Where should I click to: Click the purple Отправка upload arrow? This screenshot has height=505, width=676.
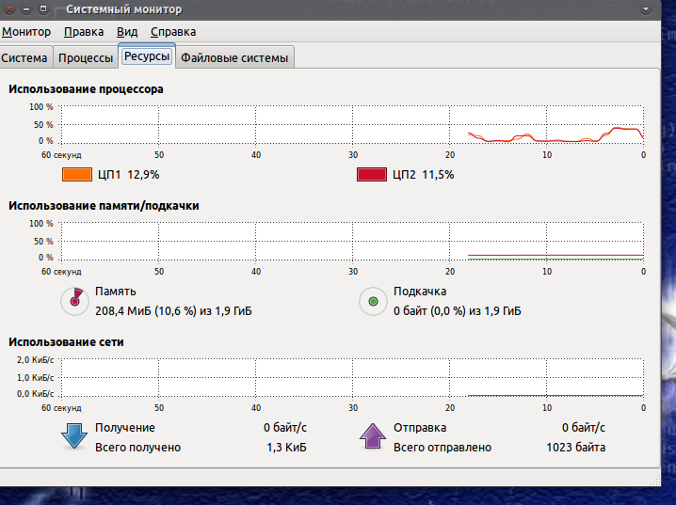373,436
